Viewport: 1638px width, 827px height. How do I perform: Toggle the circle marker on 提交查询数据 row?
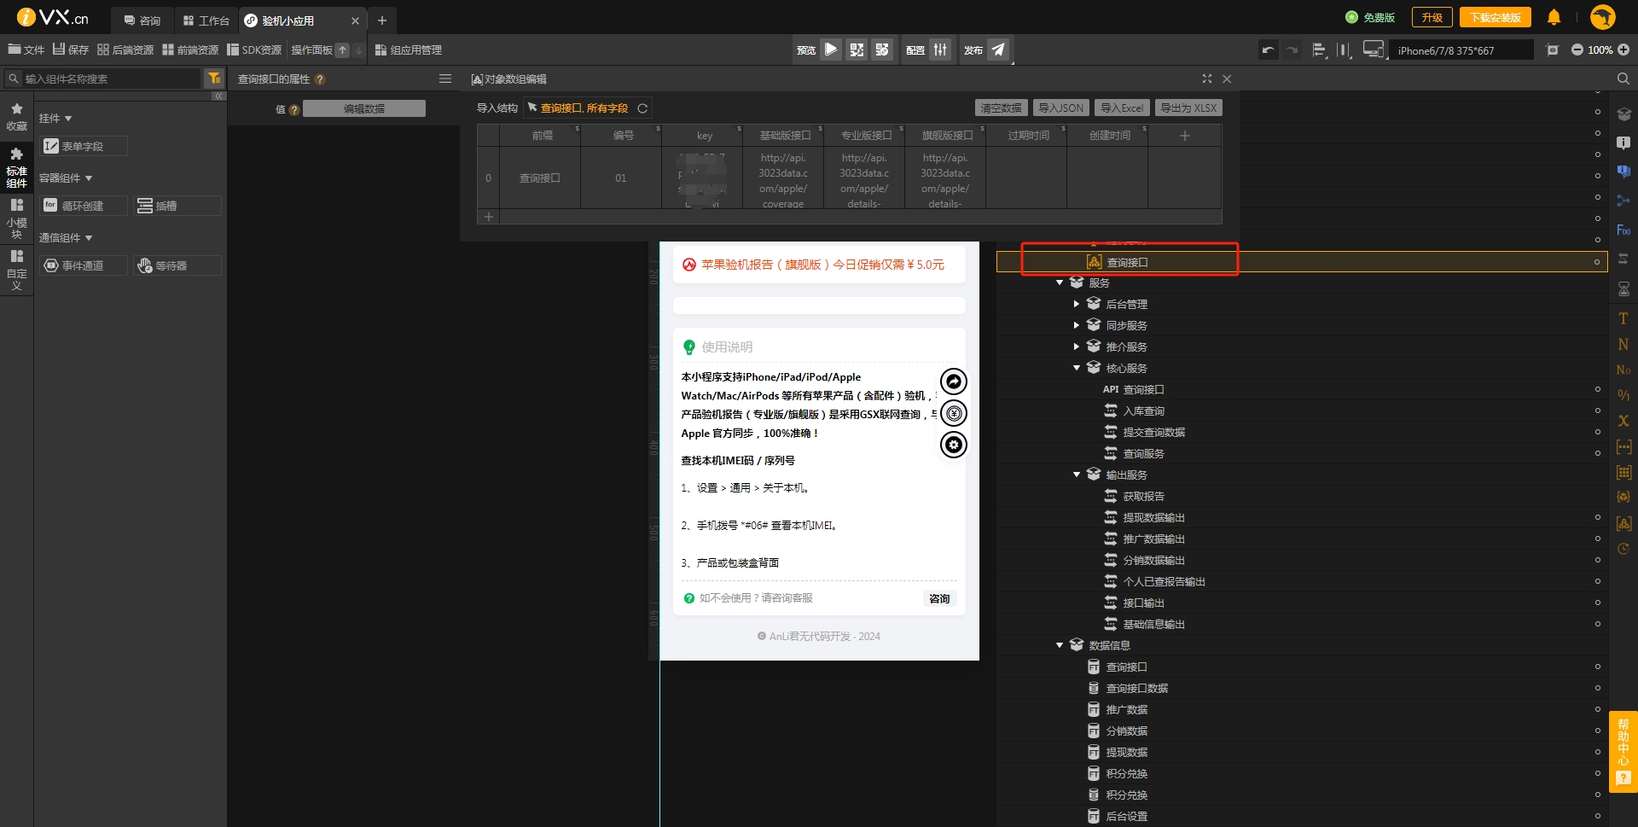click(x=1597, y=432)
